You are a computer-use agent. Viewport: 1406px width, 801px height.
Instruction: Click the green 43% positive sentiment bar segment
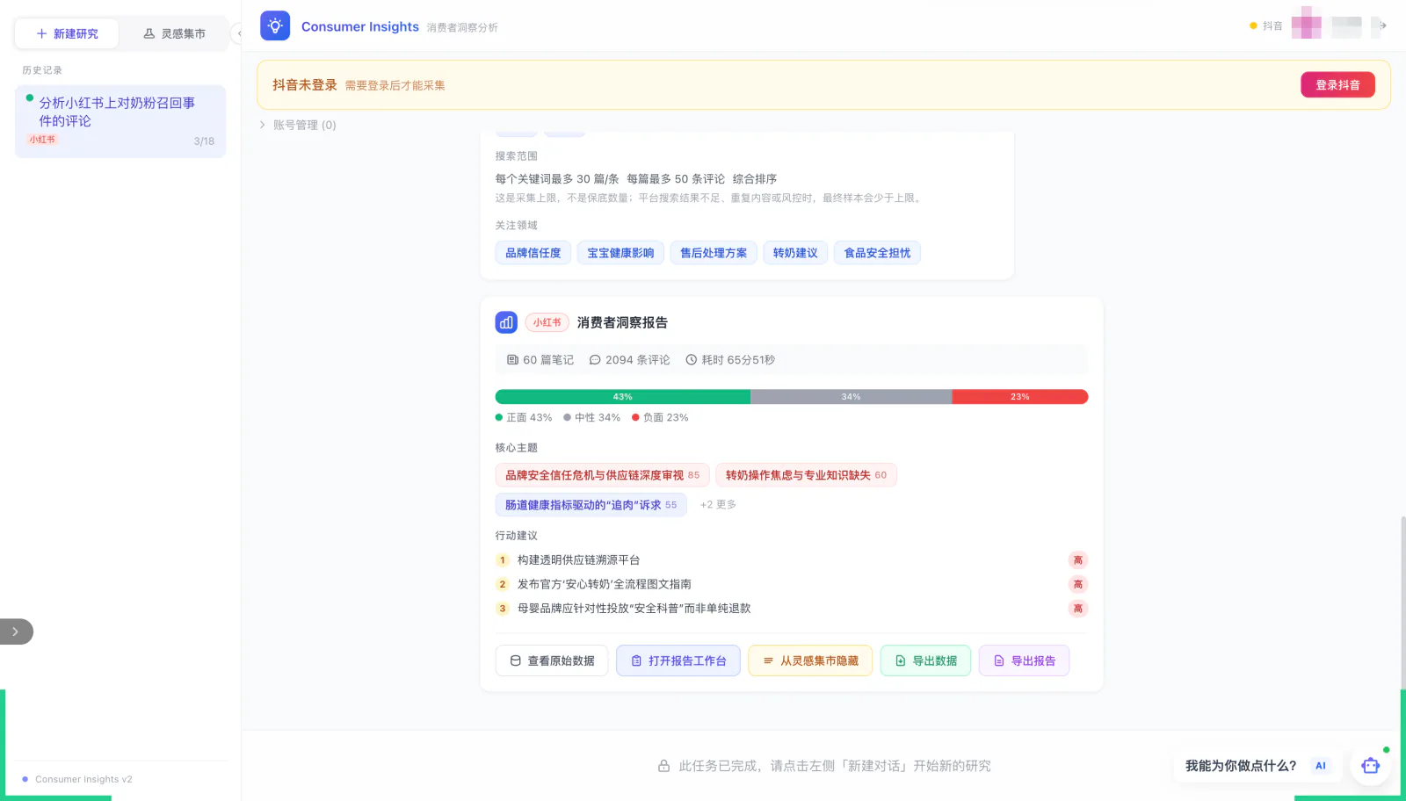click(x=623, y=397)
